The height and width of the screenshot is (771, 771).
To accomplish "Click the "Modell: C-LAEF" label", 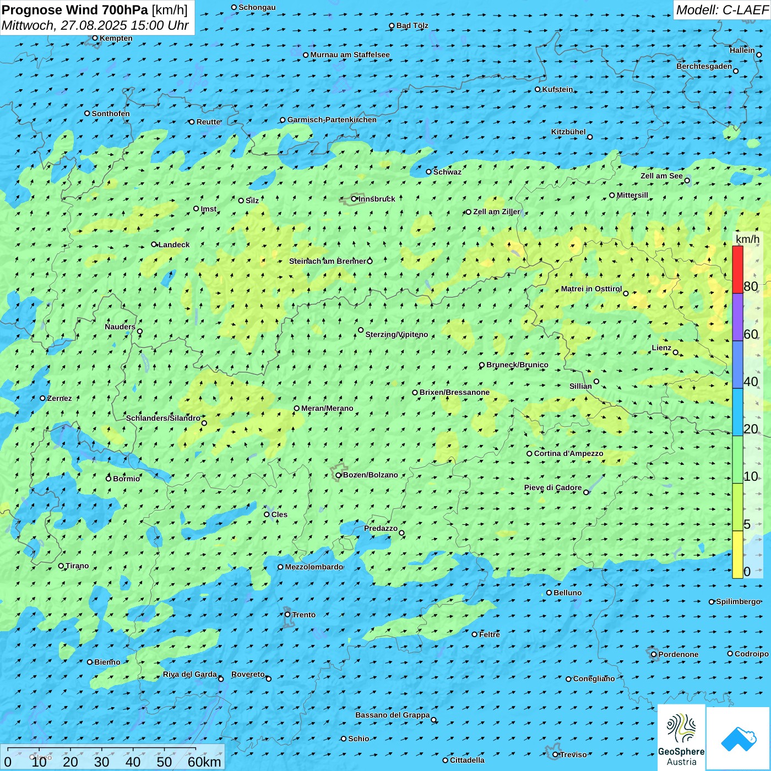I will [x=721, y=10].
